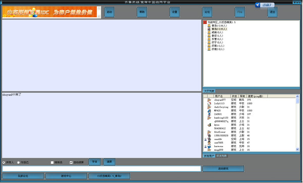Select room 济南1 (1人)

pos(218,46)
